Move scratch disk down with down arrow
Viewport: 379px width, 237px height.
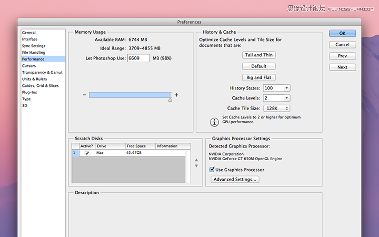click(x=196, y=166)
